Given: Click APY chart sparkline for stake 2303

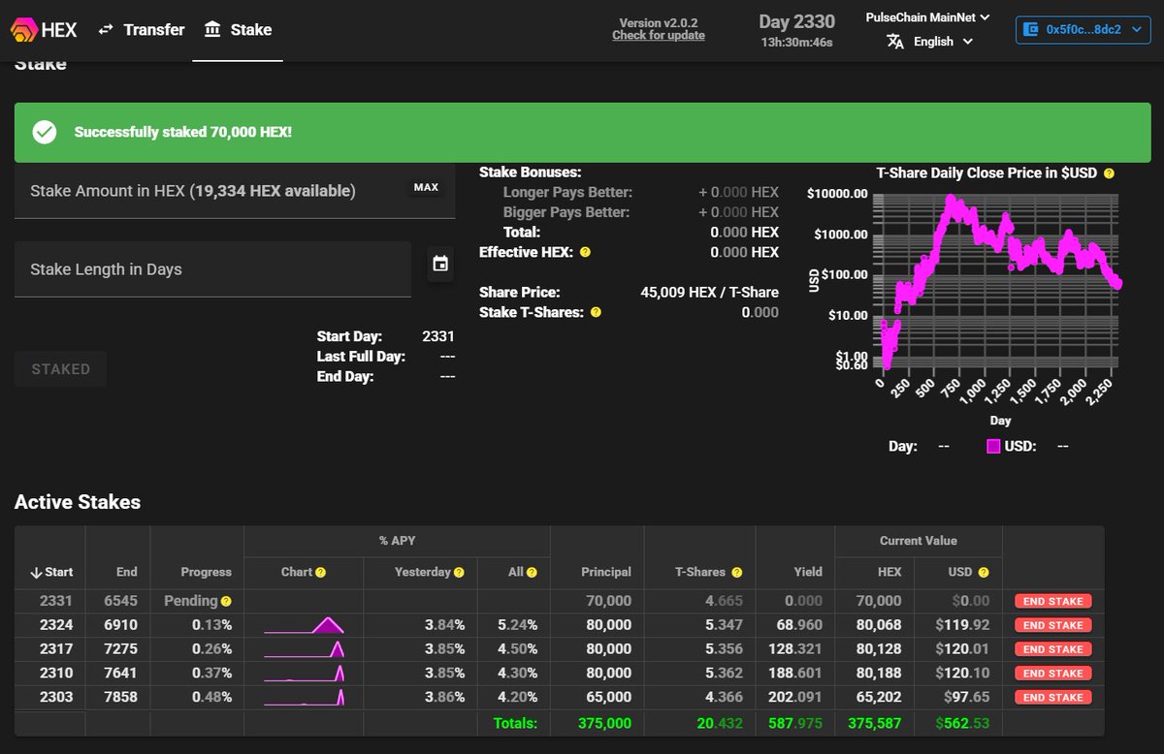Looking at the screenshot, I should [304, 697].
